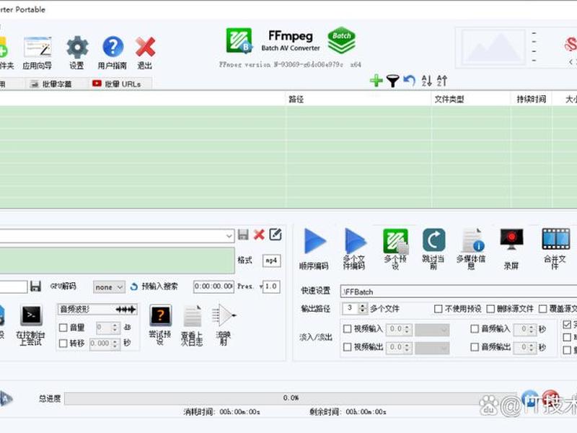The height and width of the screenshot is (433, 577).
Task: Click the blue undo arrow above the list
Action: pyautogui.click(x=409, y=81)
